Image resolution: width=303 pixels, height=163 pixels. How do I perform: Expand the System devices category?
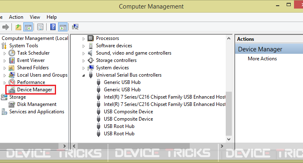[x=83, y=68]
